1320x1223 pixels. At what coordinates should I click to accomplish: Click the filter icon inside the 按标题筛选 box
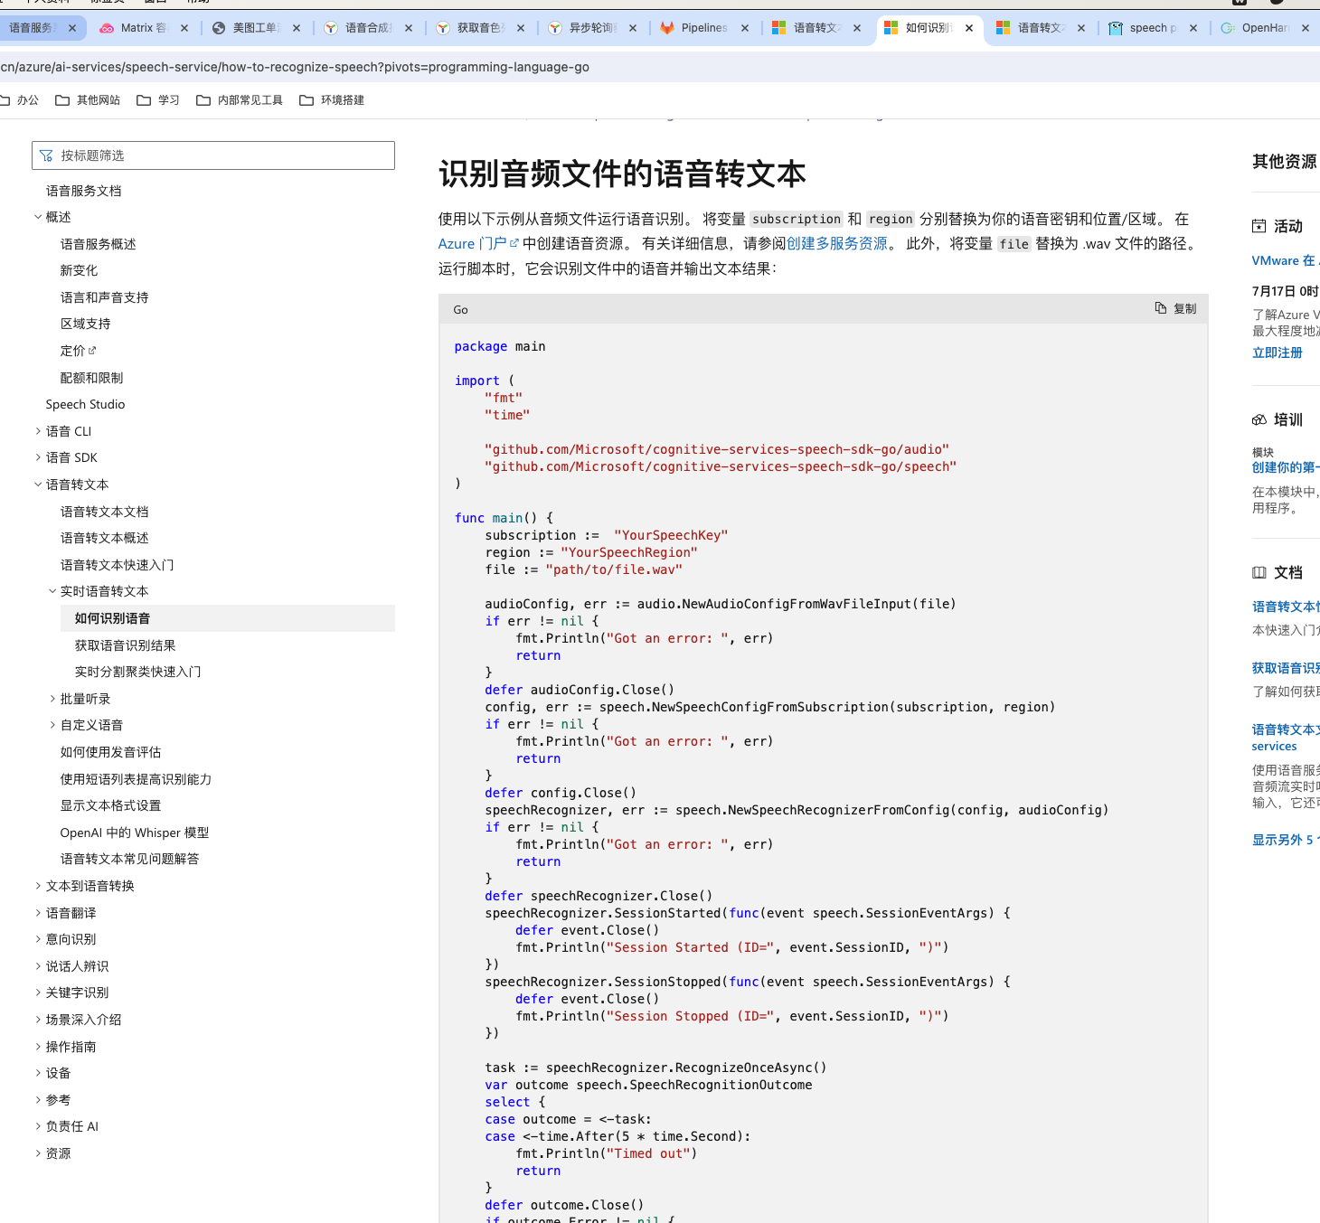(46, 155)
